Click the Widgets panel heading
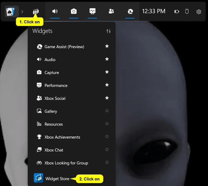The width and height of the screenshot is (208, 186). pyautogui.click(x=42, y=31)
